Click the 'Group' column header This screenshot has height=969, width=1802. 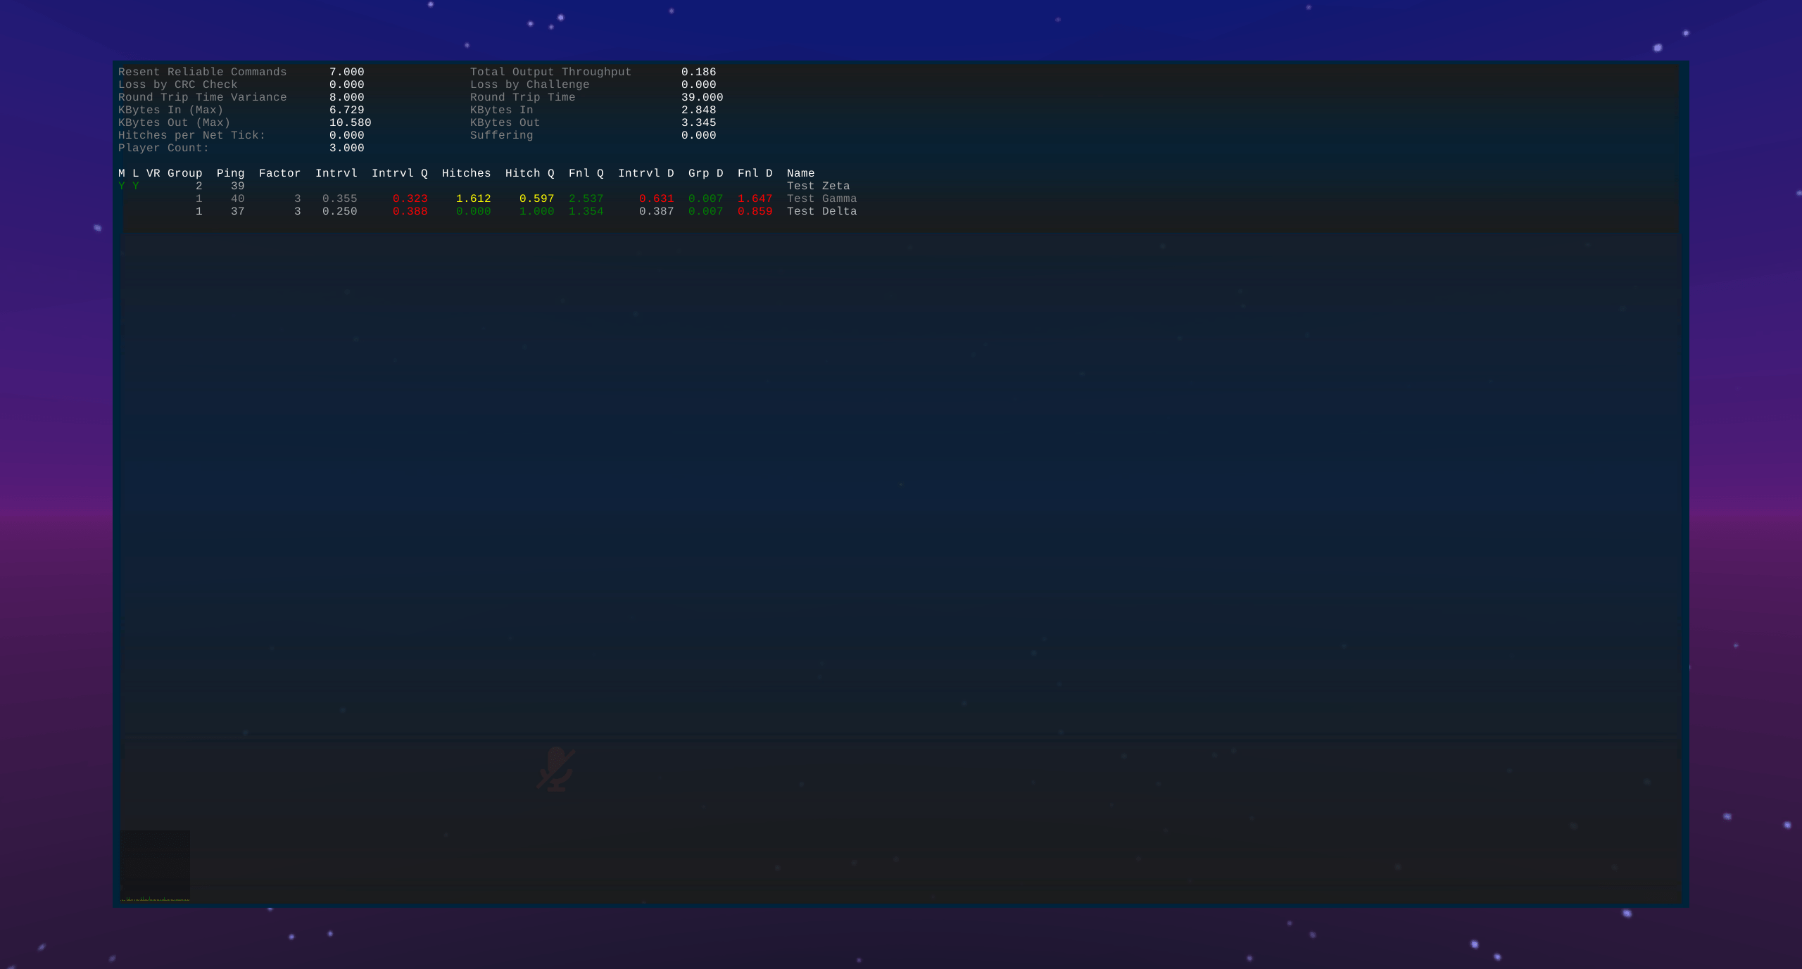click(x=185, y=173)
